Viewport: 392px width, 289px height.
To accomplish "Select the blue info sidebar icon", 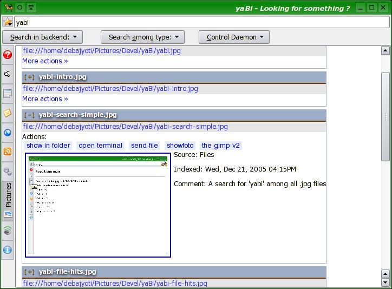I will pos(8,250).
